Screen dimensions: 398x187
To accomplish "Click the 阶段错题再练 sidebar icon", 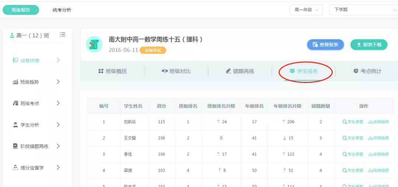I will 15,146.
